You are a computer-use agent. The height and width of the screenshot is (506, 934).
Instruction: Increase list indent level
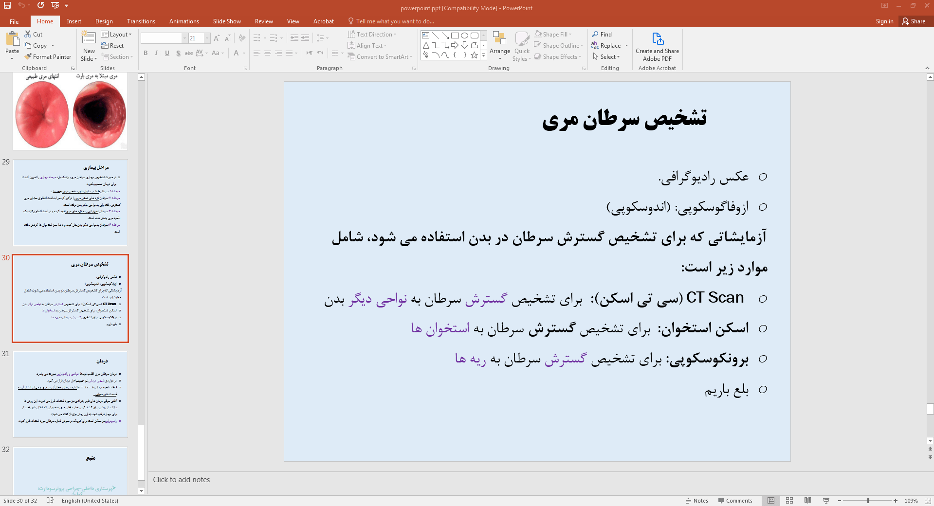305,37
